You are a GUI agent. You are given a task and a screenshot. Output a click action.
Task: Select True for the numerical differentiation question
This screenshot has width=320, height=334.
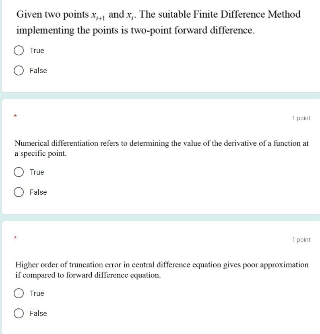[19, 172]
